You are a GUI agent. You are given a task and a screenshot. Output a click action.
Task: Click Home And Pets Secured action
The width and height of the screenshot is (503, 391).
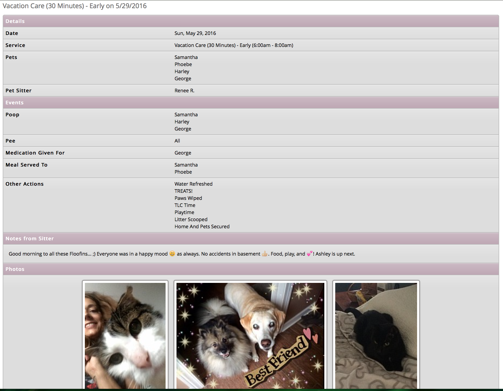202,226
